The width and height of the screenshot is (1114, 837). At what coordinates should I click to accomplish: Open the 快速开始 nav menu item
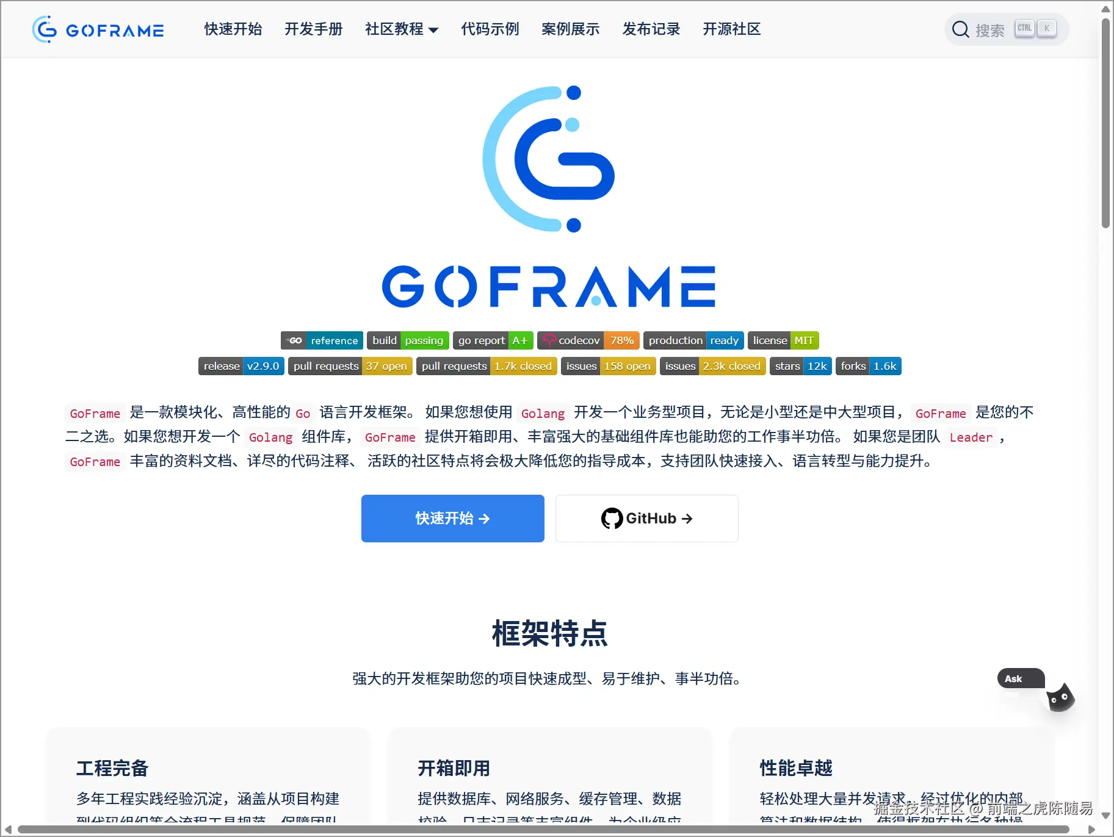233,29
